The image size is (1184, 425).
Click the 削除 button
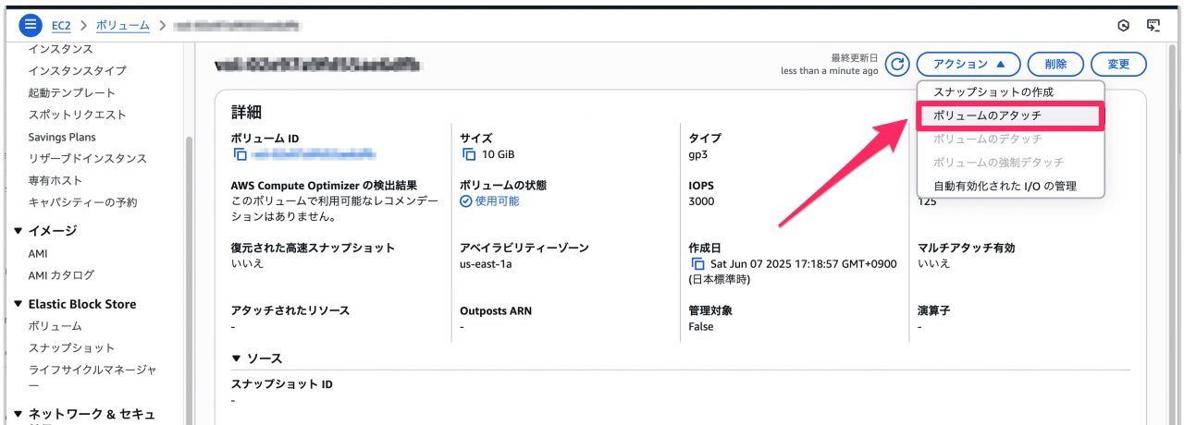tap(1055, 64)
